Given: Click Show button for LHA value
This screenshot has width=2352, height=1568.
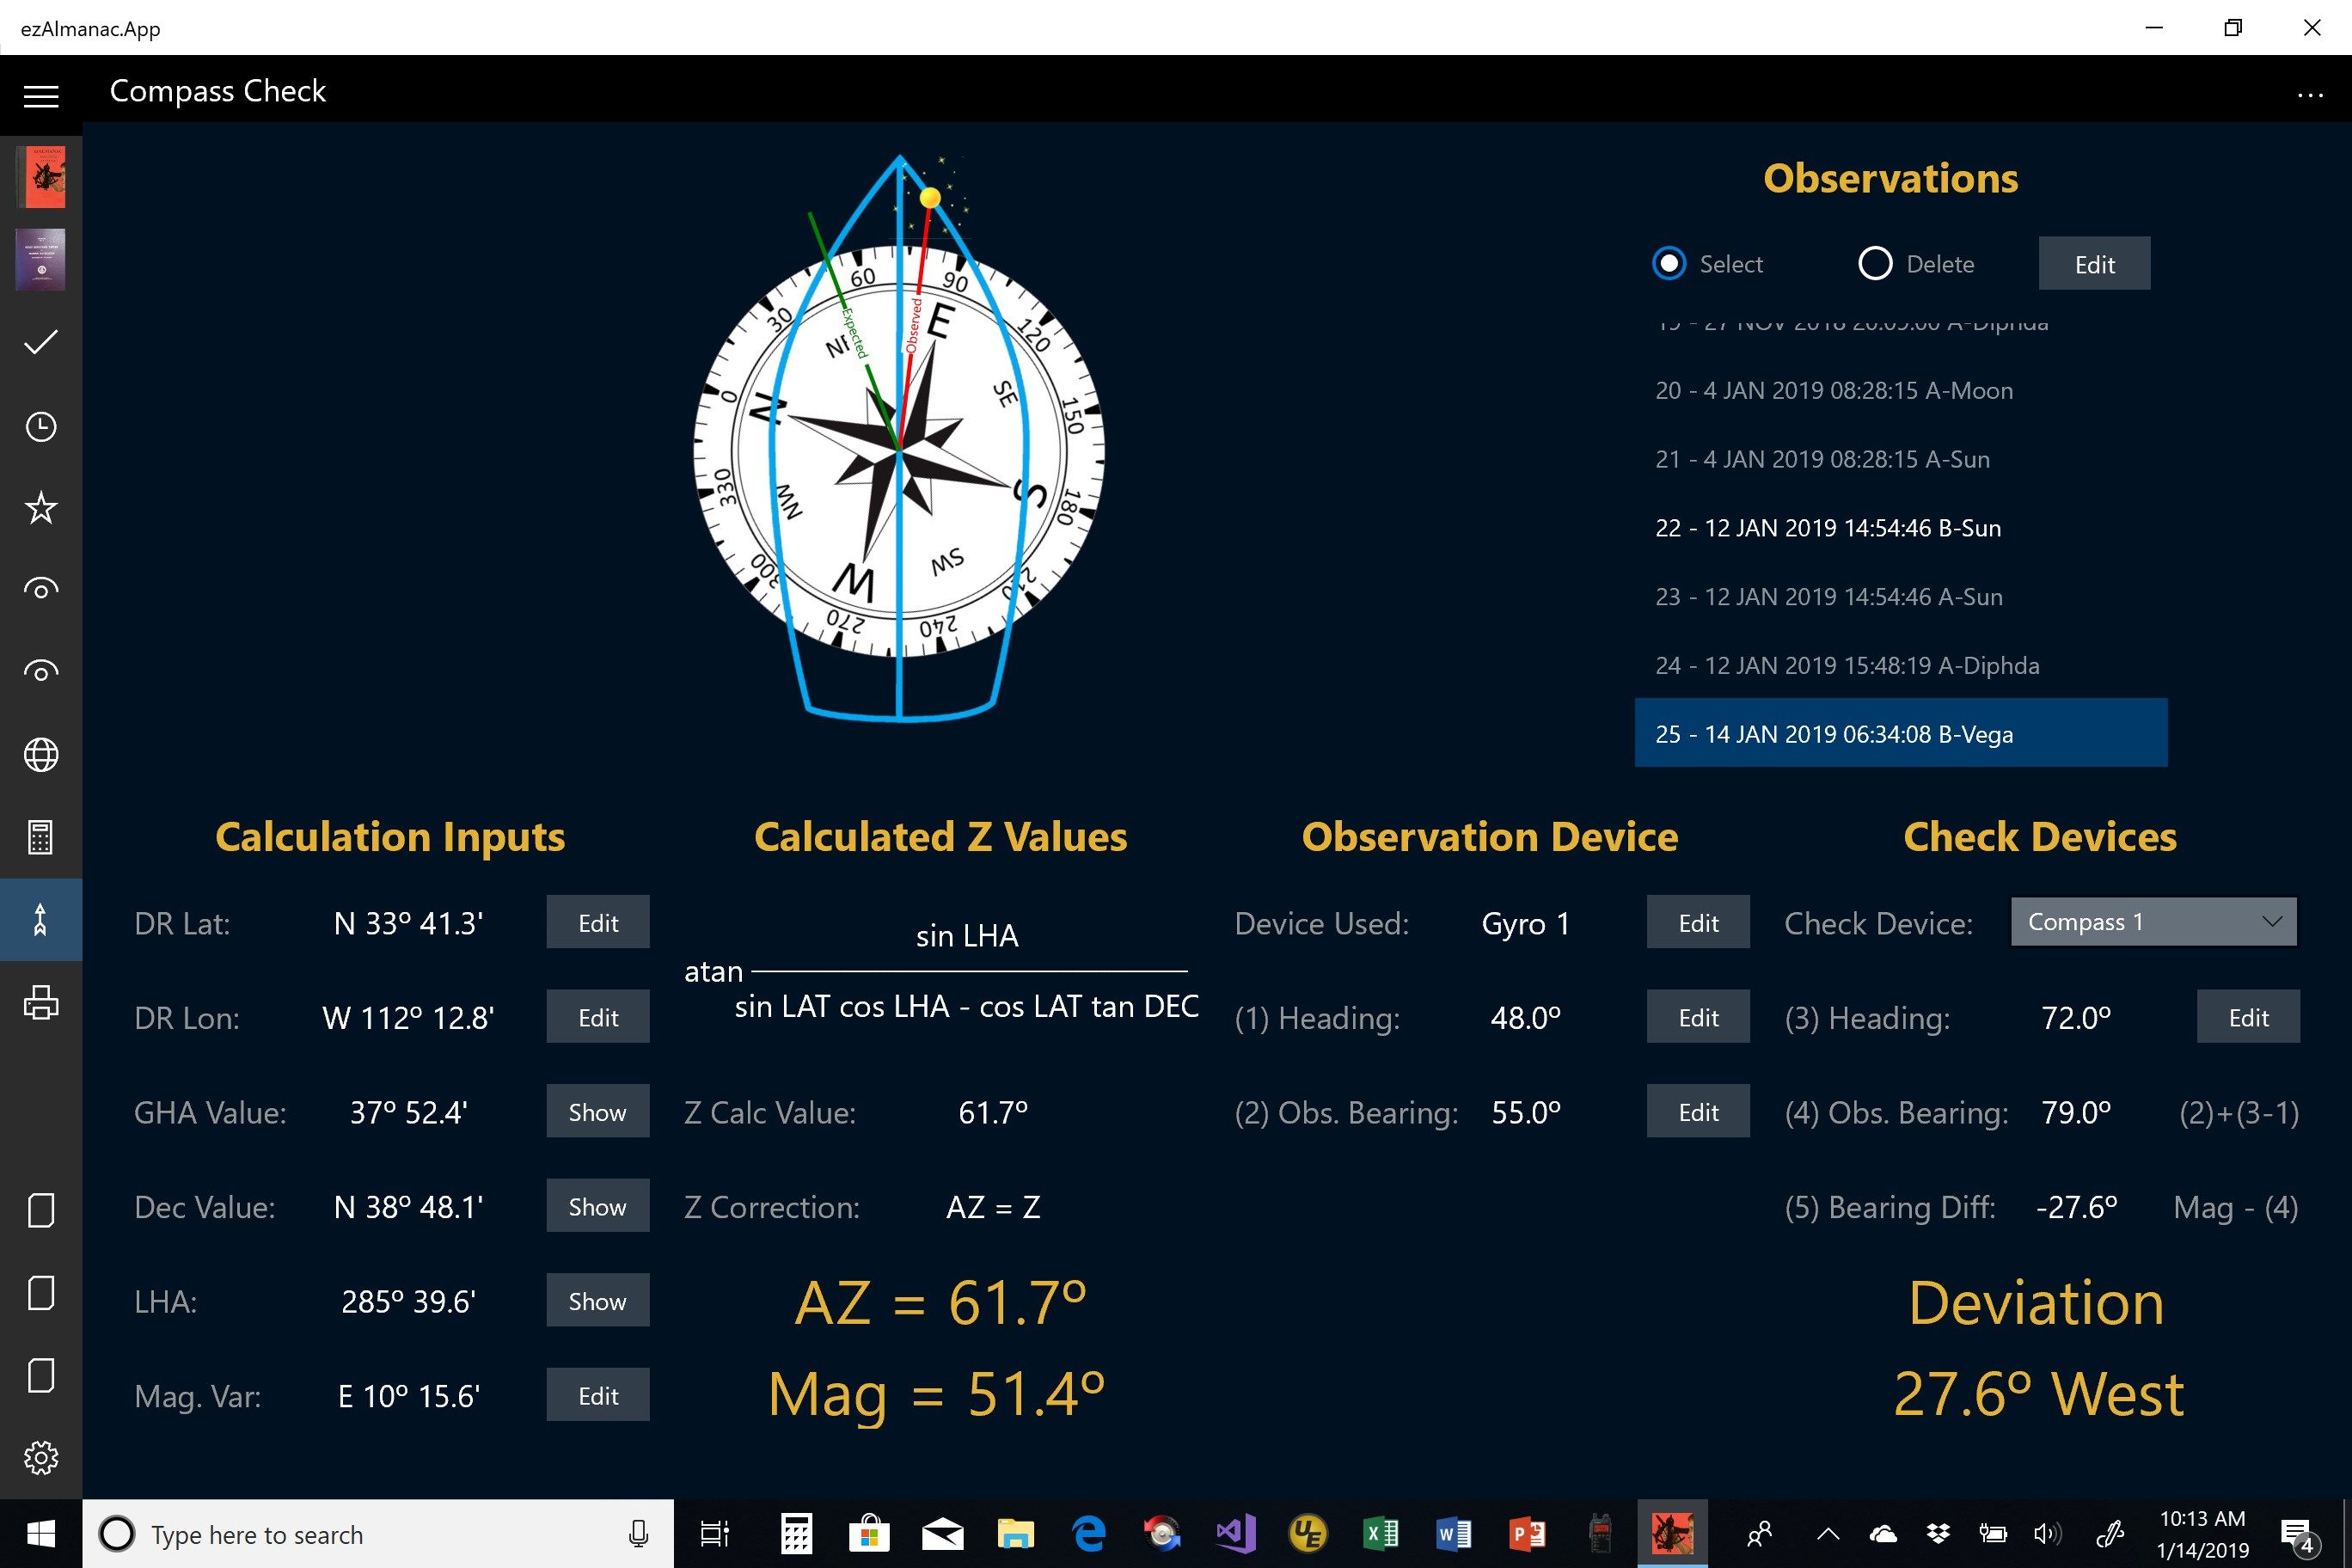Looking at the screenshot, I should pos(595,1302).
